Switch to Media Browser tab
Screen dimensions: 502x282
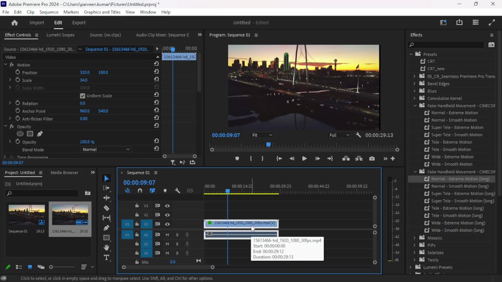pos(64,172)
